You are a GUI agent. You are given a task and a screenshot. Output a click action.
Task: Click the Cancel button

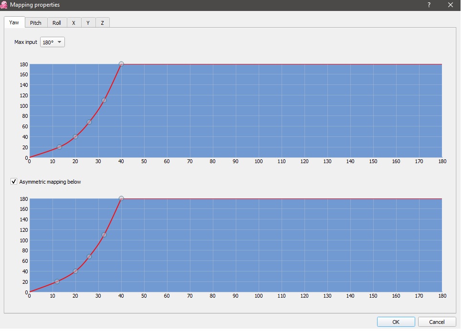coord(437,322)
